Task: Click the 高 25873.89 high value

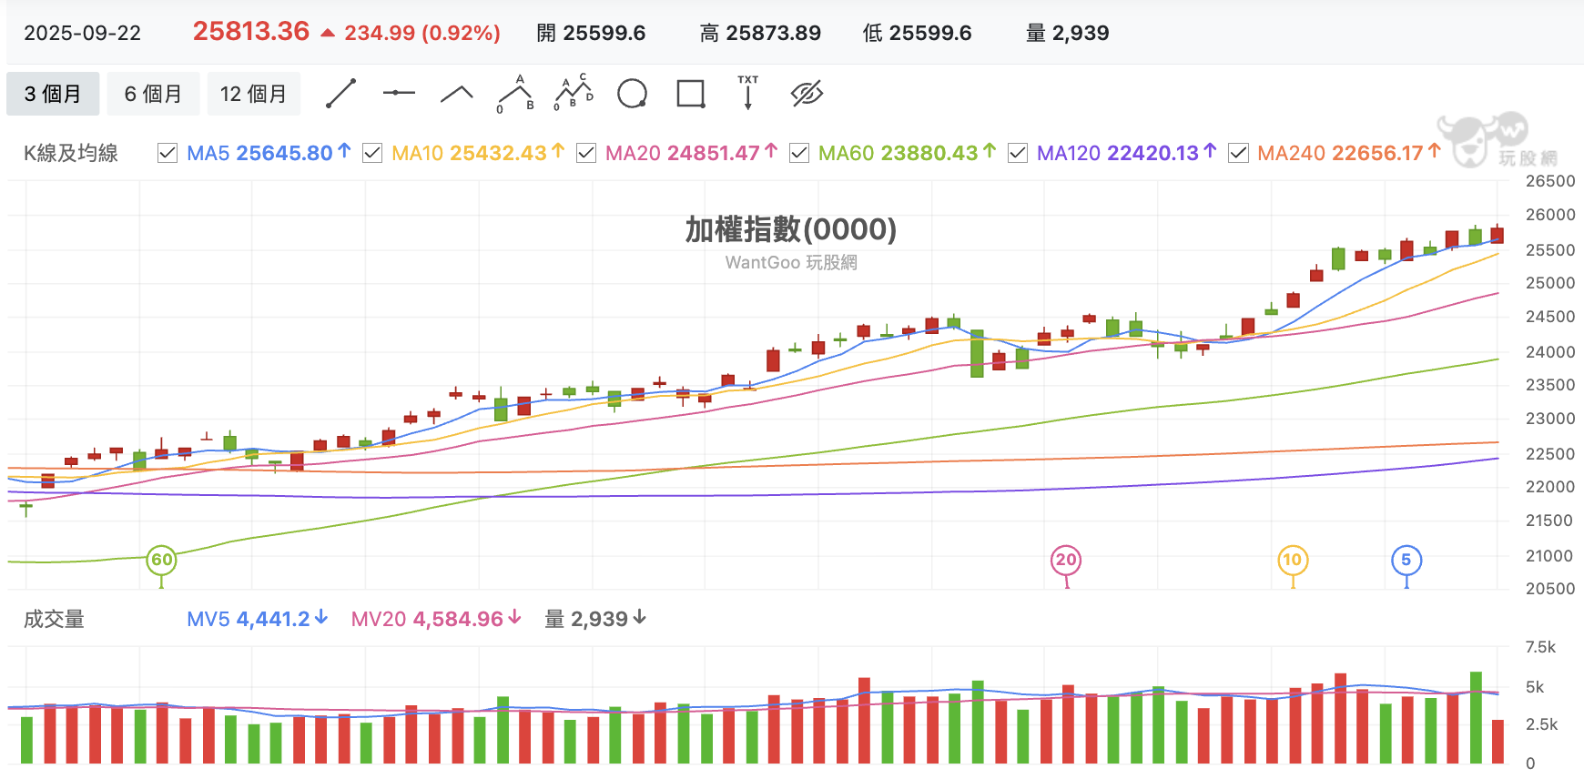Action: tap(760, 34)
